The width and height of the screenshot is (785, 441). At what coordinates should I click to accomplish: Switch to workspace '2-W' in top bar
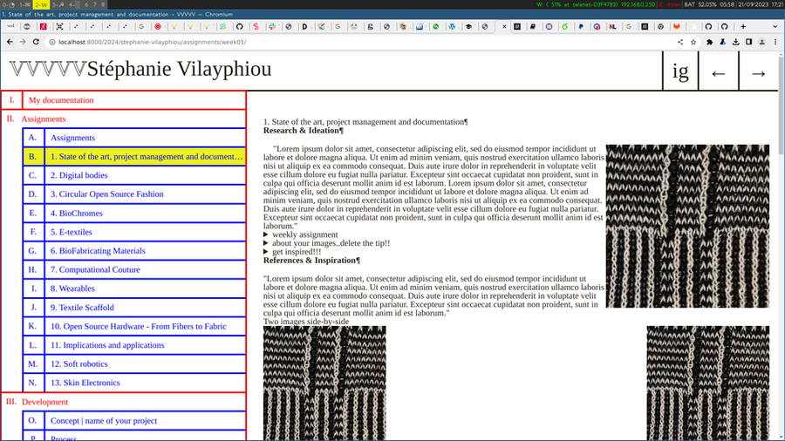coord(40,4)
